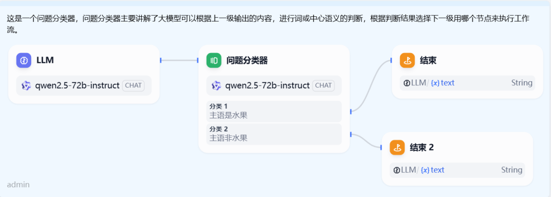The height and width of the screenshot is (197, 551).
Task: Select the LLM node title
Action: tap(45, 60)
